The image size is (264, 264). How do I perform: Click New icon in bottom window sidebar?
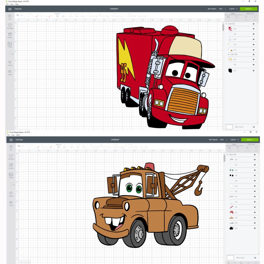click(x=11, y=148)
